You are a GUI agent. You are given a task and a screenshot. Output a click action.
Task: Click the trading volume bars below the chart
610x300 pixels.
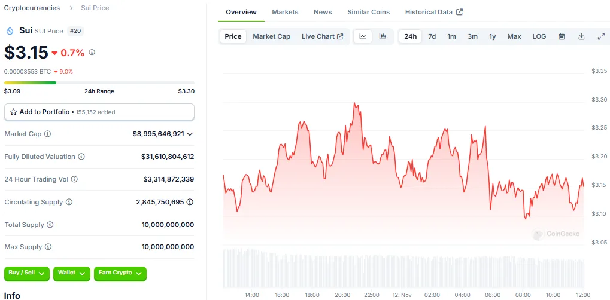pos(403,268)
